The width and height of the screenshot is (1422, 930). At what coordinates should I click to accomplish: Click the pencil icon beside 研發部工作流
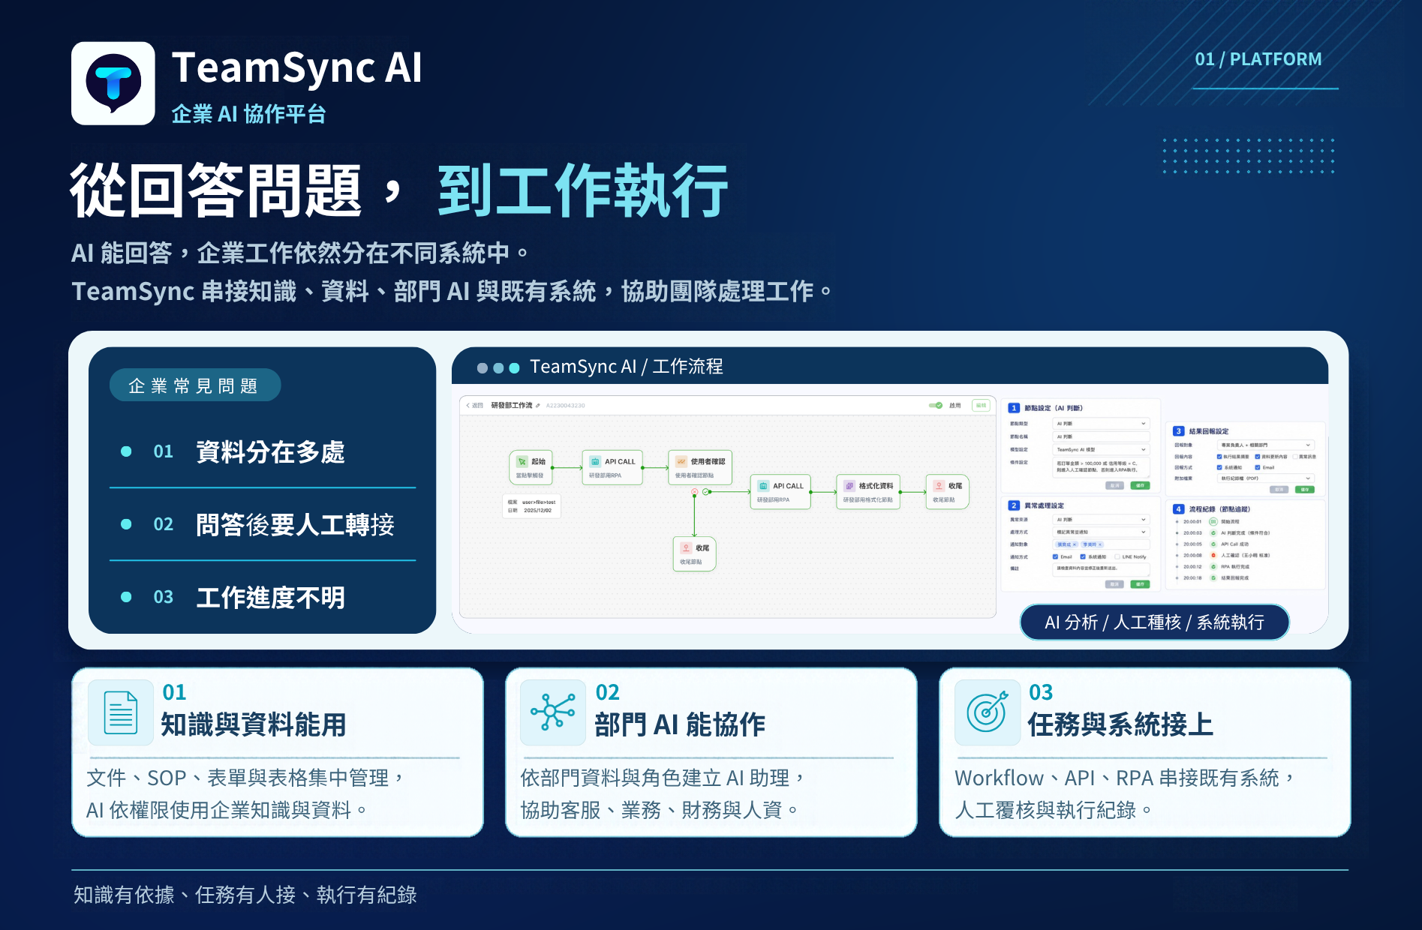(538, 406)
